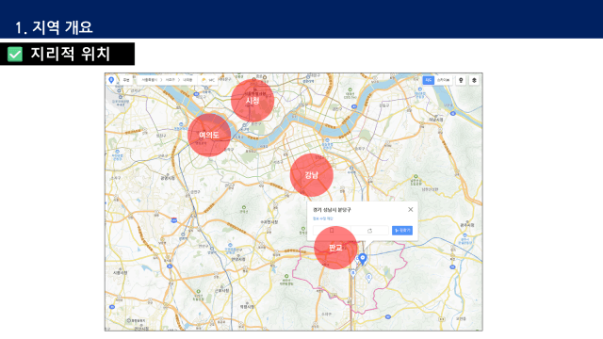Expand the district breadcrumb after 서울특별시
This screenshot has height=339, width=603.
coord(170,80)
